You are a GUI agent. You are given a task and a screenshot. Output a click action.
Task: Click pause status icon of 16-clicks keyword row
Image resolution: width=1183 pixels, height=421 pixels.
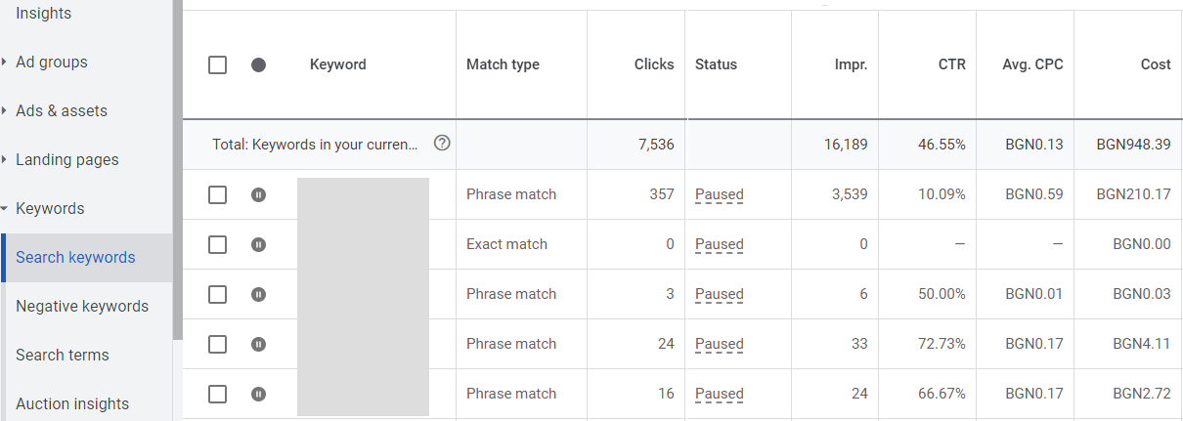pos(258,394)
